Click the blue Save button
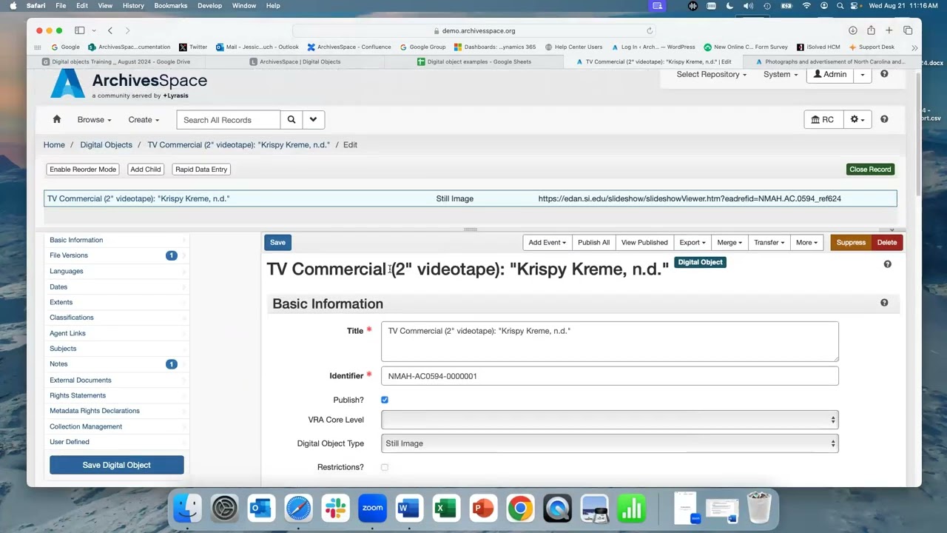This screenshot has width=947, height=533. tap(277, 242)
